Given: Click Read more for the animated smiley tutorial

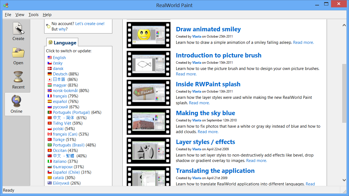Looking at the screenshot, I should click(303, 42).
